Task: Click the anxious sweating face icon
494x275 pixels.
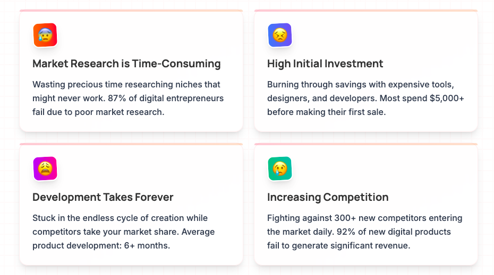Action: [x=45, y=35]
